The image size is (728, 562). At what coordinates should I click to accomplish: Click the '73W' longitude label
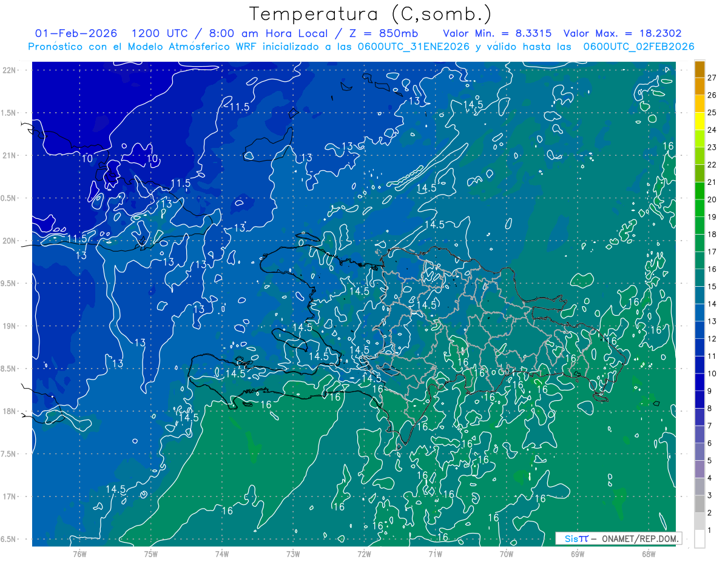(293, 554)
